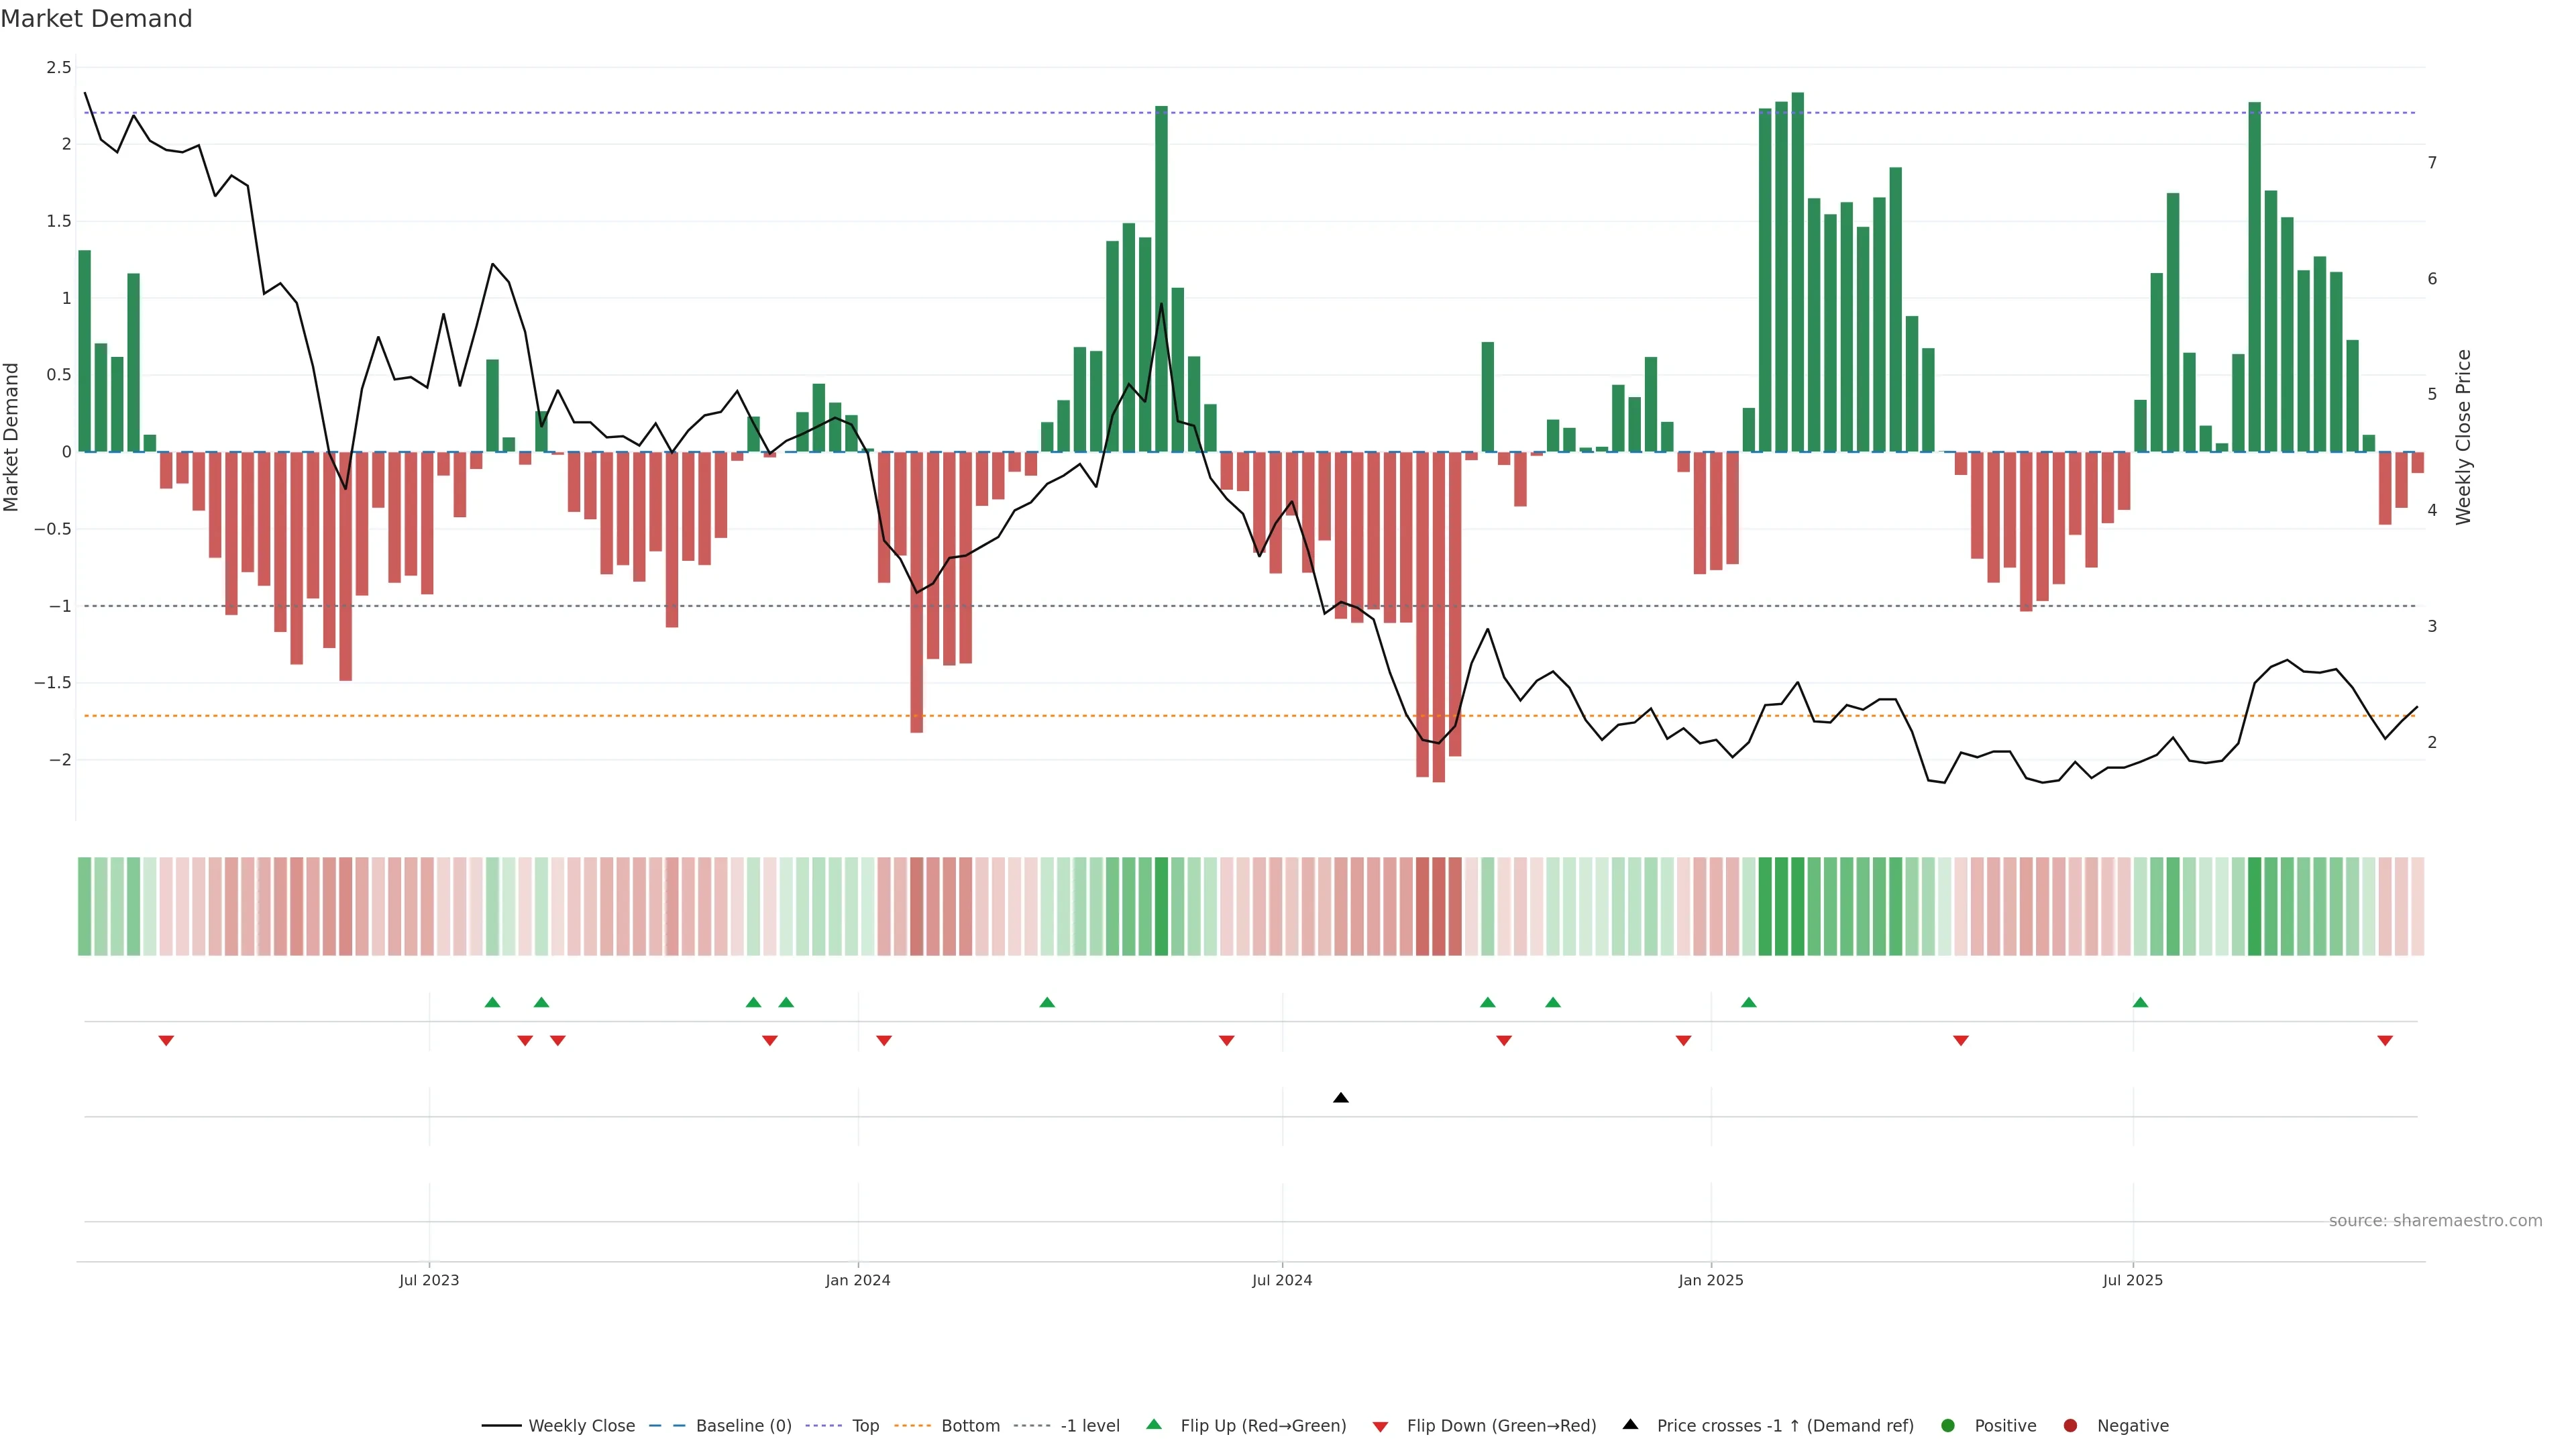Click the red Negative legend dot
Screen dimensions: 2576x1449
(2070, 1425)
